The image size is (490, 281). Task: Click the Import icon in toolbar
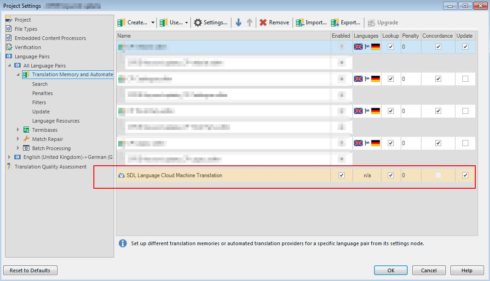pos(300,22)
